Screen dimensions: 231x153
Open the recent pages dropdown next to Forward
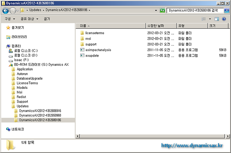(x=18, y=11)
